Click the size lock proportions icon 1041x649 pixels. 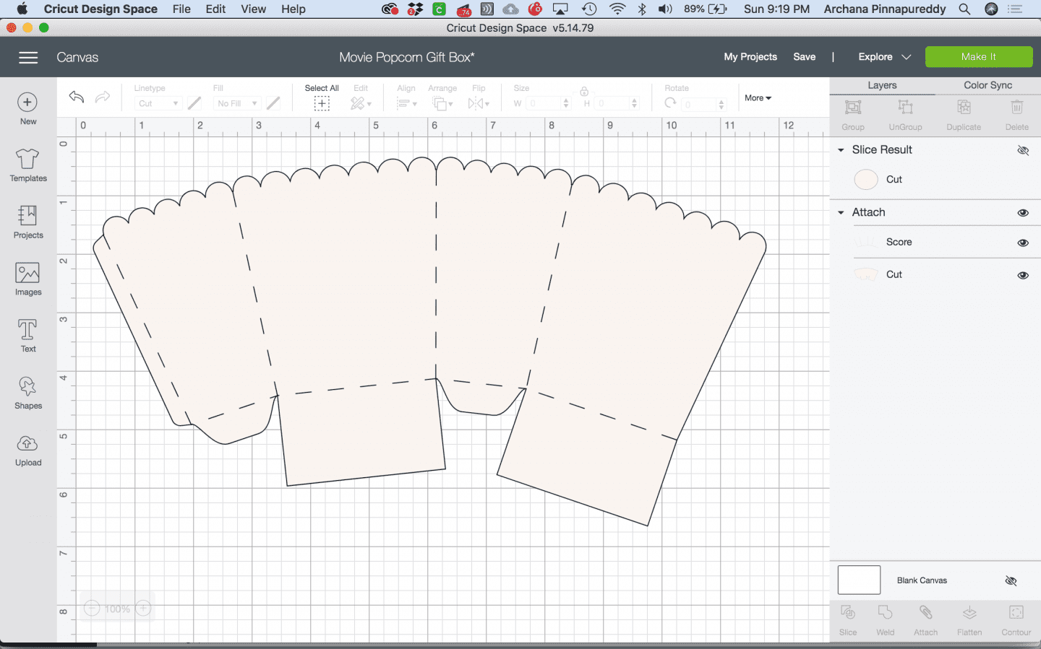pos(584,92)
